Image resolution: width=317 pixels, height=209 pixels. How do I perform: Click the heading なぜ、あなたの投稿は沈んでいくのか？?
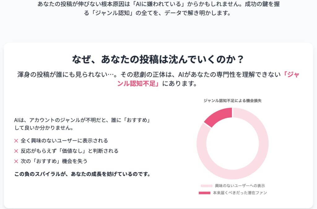point(158,59)
